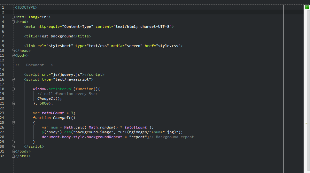310x173 pixels.
Task: Click line number 15 in the gutter
Action: (2, 75)
